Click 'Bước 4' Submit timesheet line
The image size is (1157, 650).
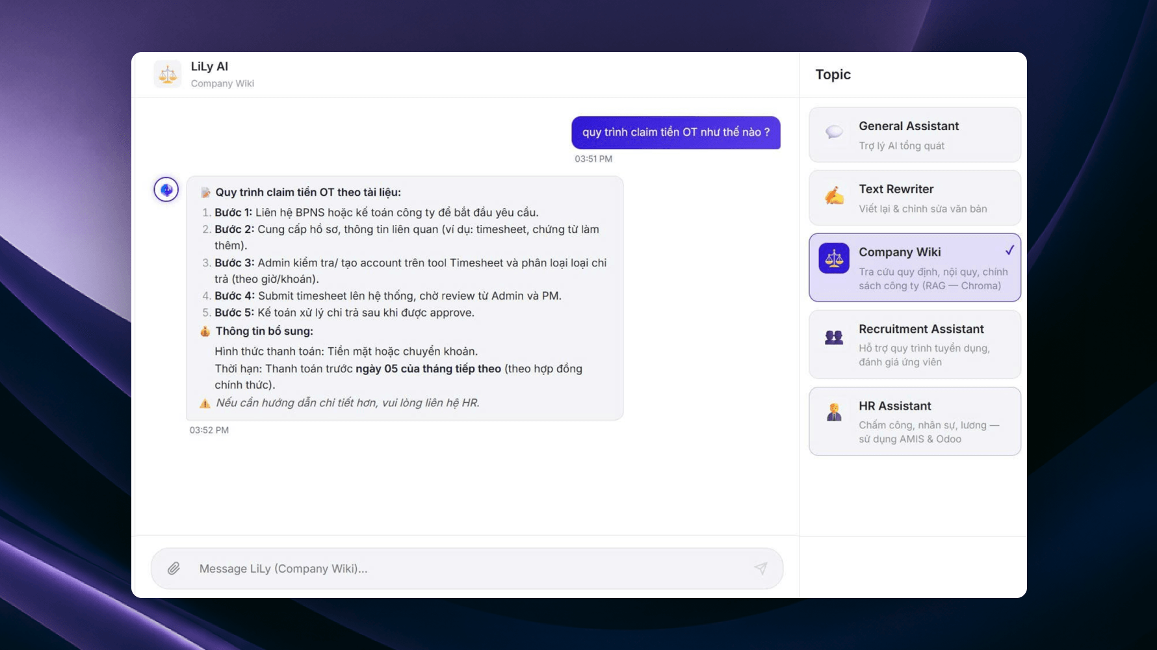388,296
